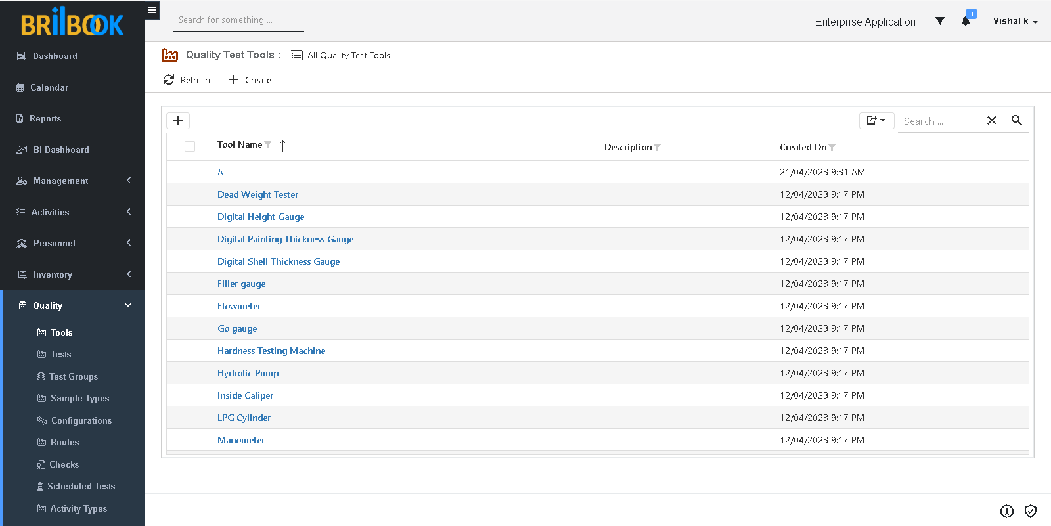The image size is (1051, 526).
Task: Open the Tool Name column filter
Action: 268,145
